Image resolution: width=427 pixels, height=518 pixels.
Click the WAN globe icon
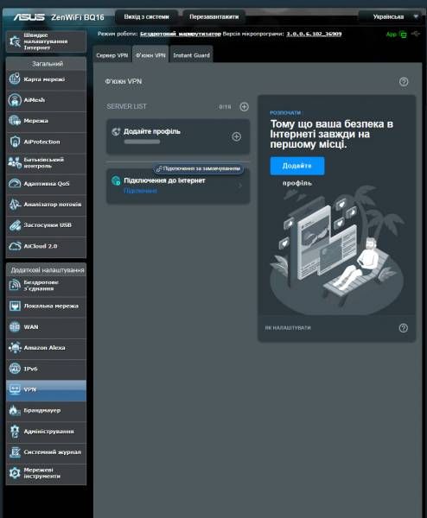(x=15, y=327)
